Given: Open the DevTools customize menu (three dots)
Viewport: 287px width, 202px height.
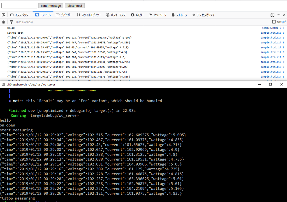Looking at the screenshot, I should (279, 15).
